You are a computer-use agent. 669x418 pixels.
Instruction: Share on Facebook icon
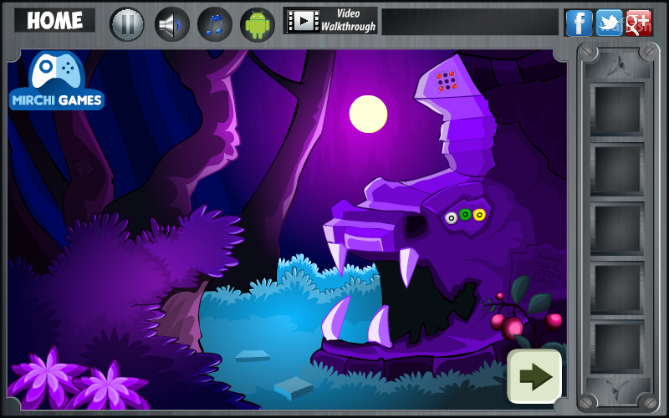579,23
